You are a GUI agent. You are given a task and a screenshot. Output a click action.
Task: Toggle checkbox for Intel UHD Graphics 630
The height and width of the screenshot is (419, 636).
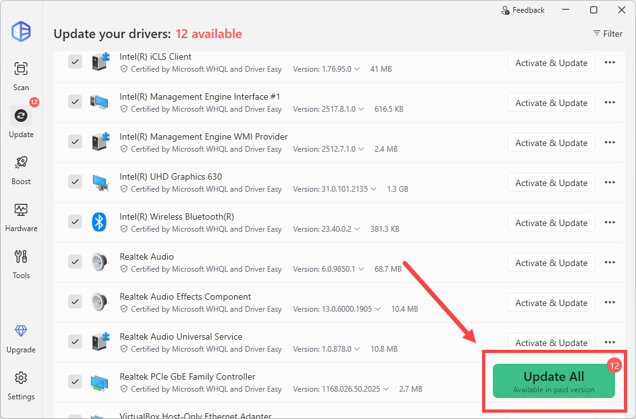point(75,182)
